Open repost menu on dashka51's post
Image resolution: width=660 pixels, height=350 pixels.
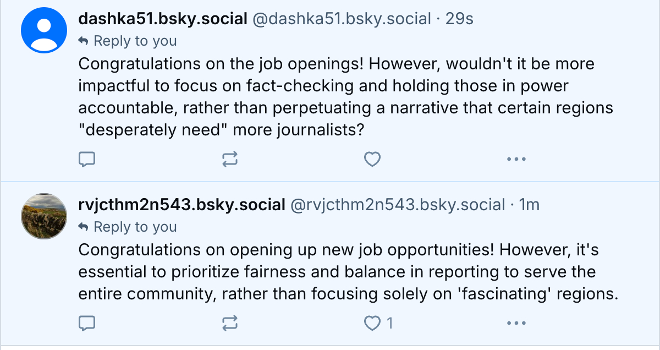tap(230, 160)
